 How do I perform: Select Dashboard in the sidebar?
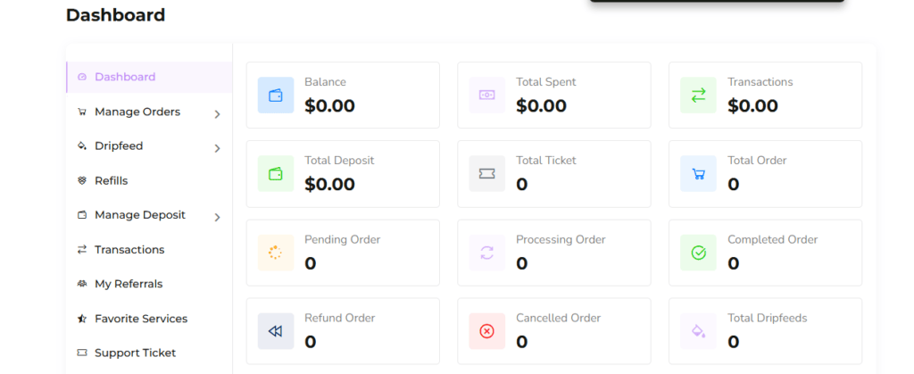[125, 77]
